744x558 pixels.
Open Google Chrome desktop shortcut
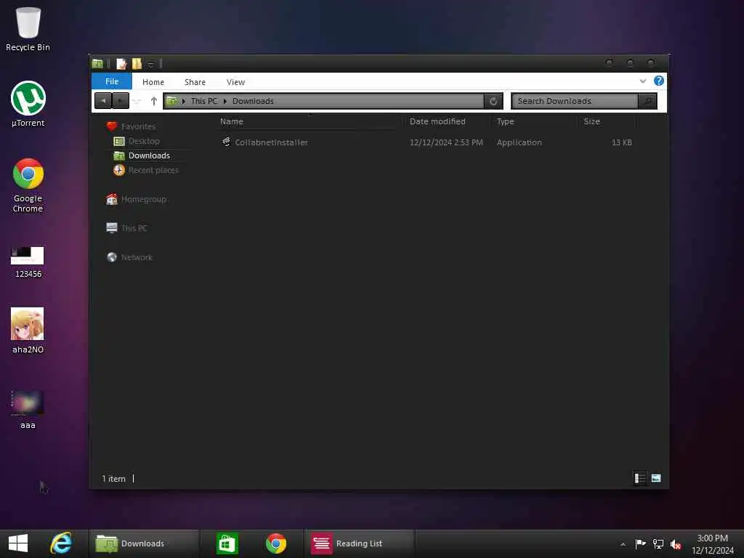point(28,185)
